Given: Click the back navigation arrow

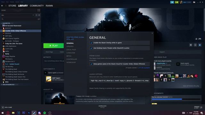Looking at the screenshot, I should (2, 6).
